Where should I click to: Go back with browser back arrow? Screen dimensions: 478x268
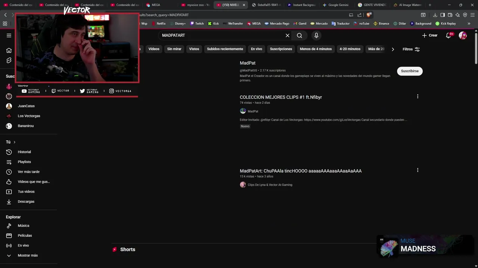(x=5, y=15)
